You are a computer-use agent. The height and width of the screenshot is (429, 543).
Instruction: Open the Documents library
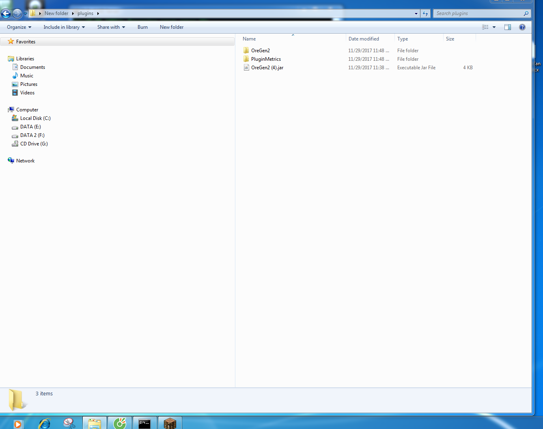32,67
